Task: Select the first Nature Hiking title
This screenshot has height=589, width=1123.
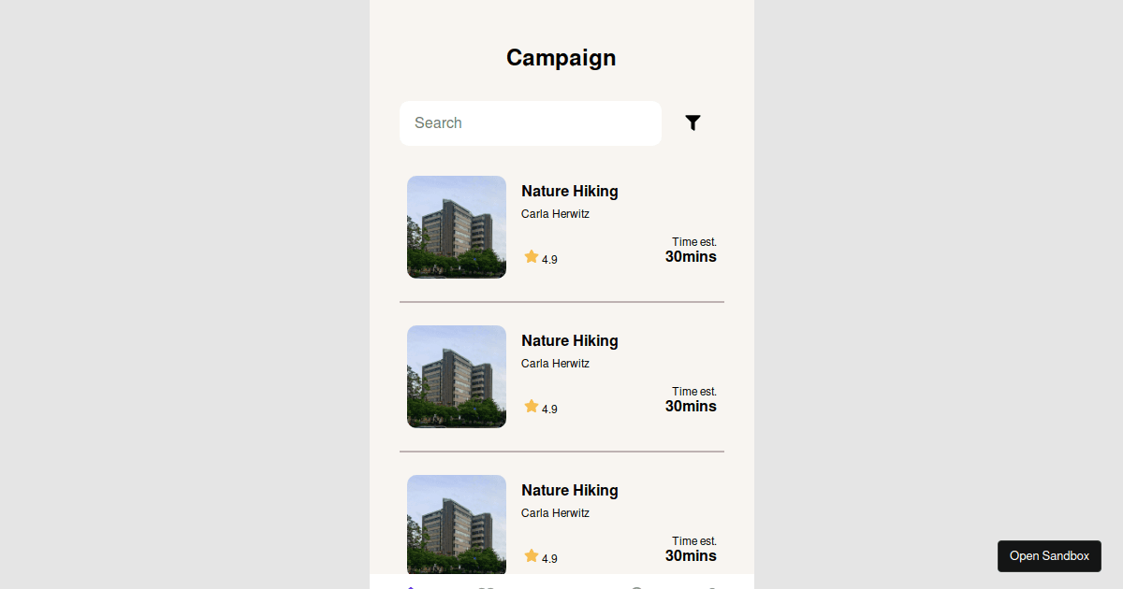Action: click(570, 192)
